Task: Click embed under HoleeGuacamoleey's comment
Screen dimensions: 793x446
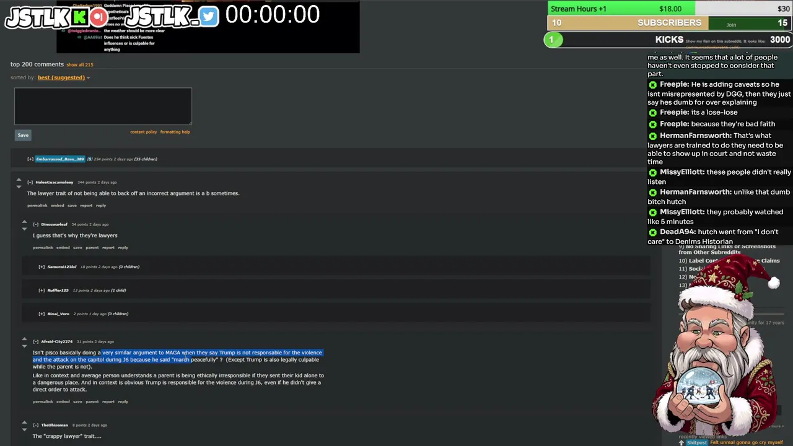Action: coord(57,206)
